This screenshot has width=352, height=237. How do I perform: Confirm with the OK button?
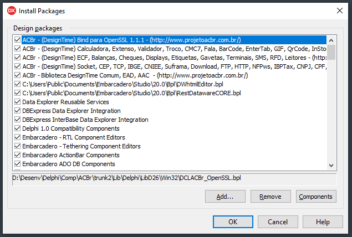click(x=233, y=221)
